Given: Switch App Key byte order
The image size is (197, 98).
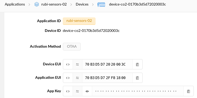Looking at the screenshot, I should tap(77, 91).
